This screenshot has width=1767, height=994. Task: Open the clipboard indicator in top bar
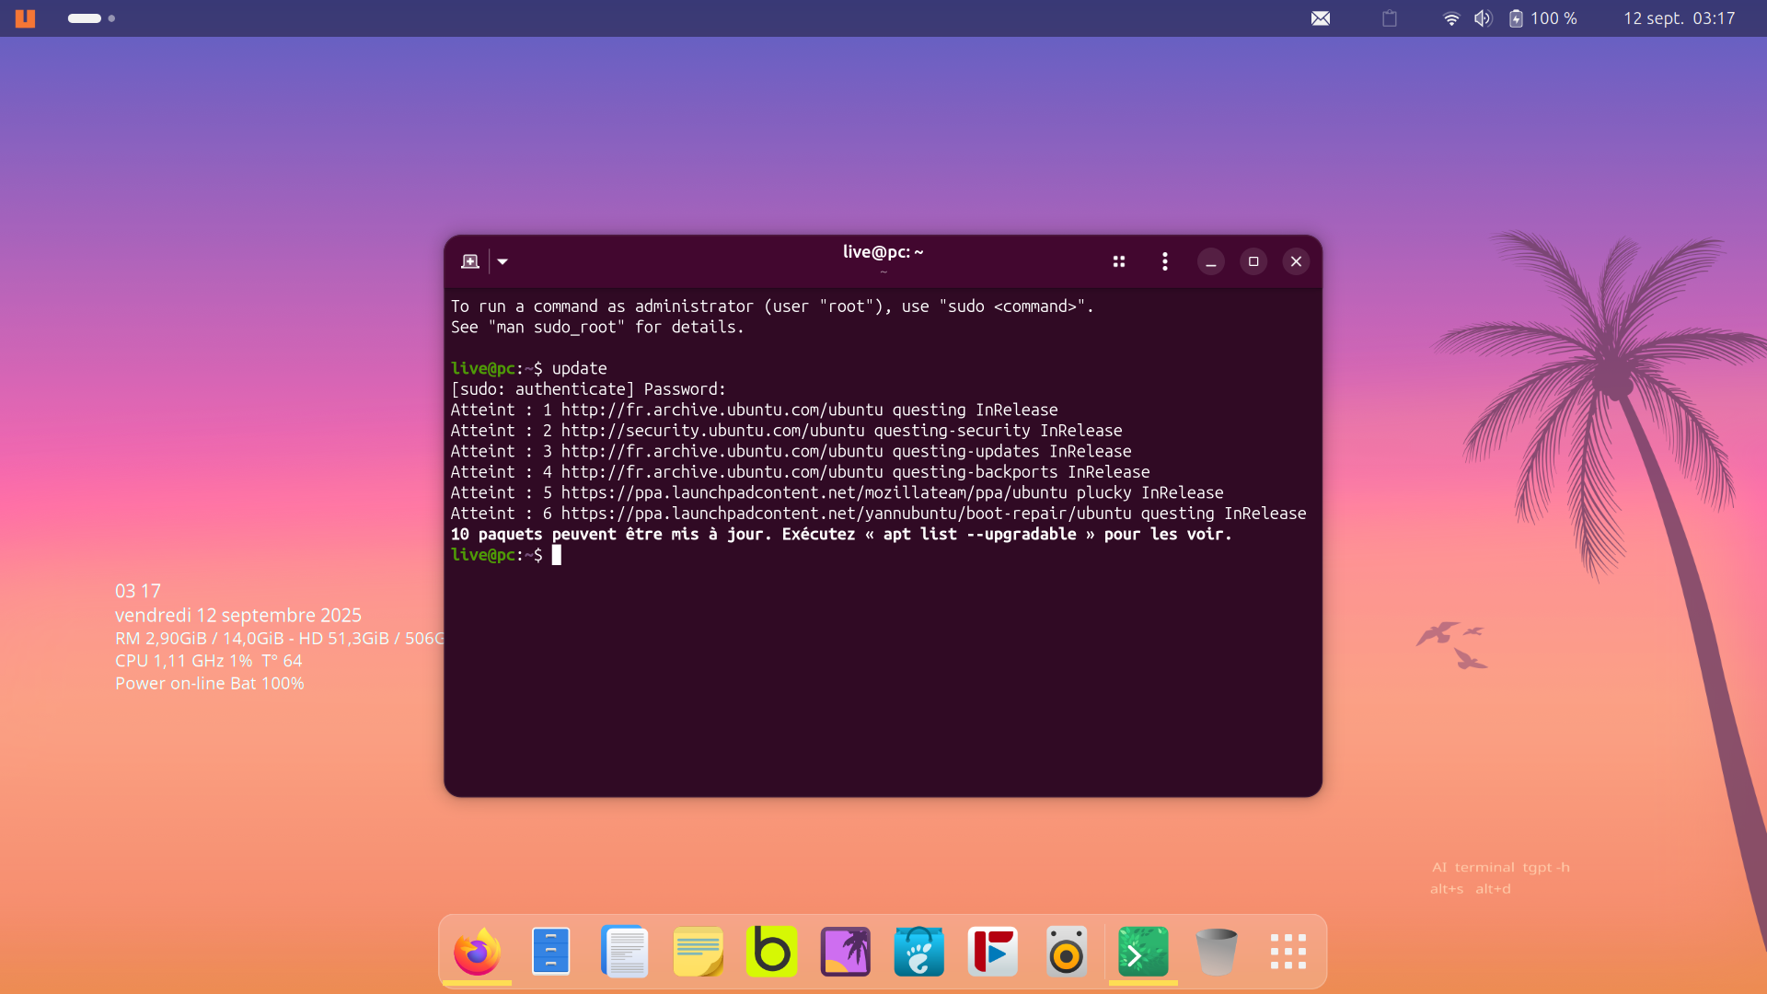[x=1390, y=18]
